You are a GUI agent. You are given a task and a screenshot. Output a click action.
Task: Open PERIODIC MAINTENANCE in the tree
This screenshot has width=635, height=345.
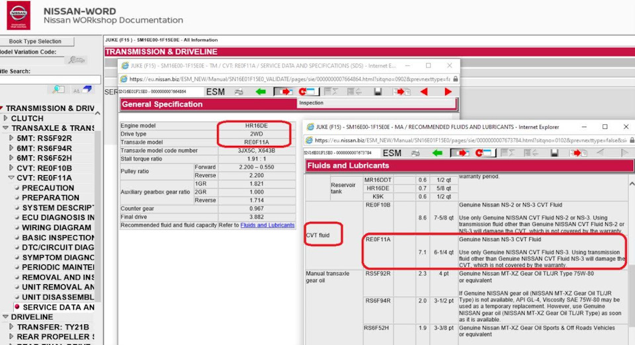(x=58, y=268)
